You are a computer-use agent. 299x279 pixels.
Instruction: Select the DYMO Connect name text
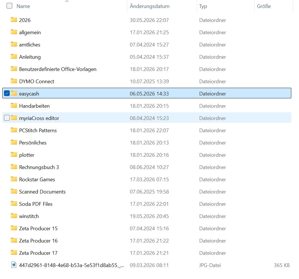37,82
